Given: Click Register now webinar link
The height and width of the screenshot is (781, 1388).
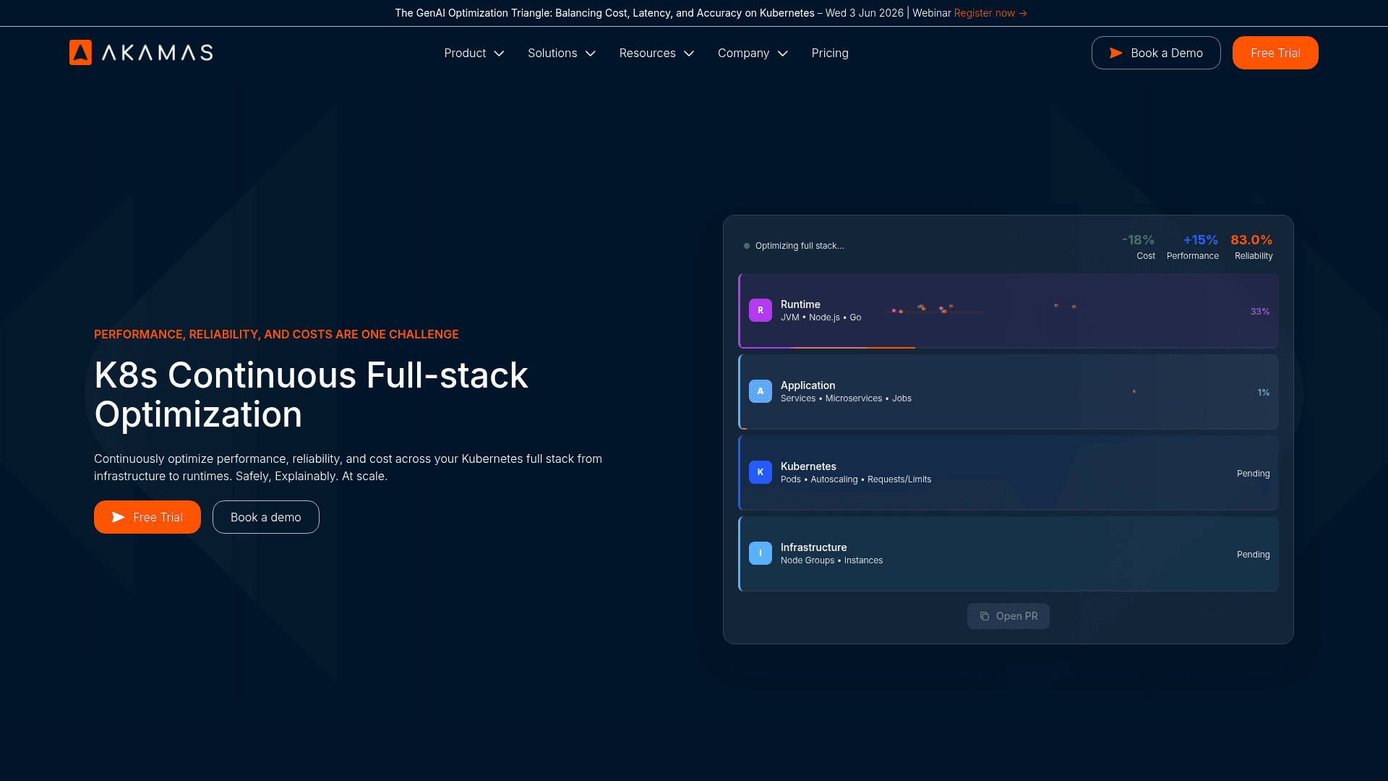Looking at the screenshot, I should pos(990,13).
